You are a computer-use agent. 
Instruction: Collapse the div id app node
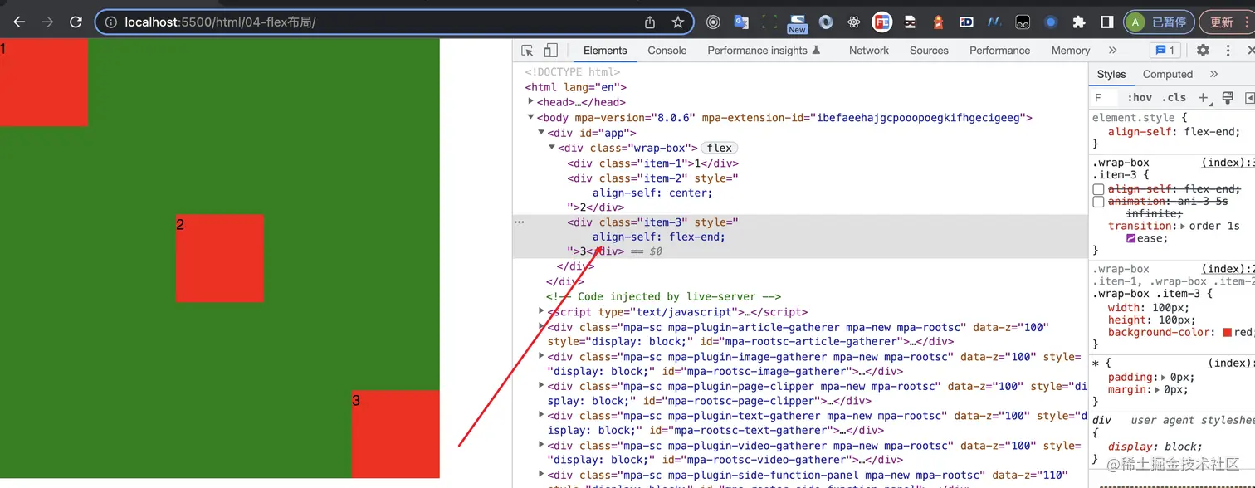(542, 132)
